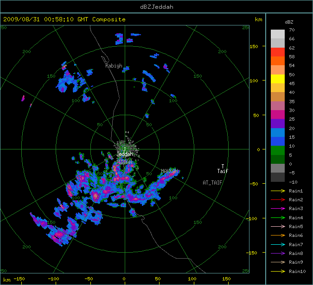Click the Rain2 red arrow legend icon
The height and width of the screenshot is (285, 313).
click(278, 199)
